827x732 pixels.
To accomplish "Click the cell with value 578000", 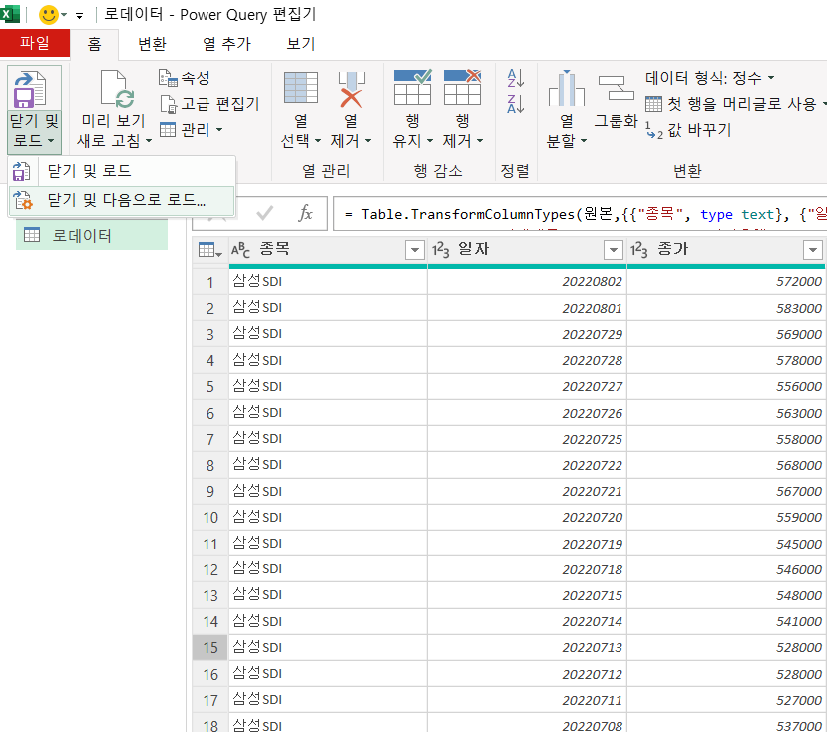I will point(726,360).
